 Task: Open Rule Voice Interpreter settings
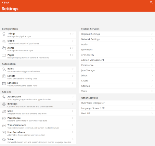coord(117,103)
